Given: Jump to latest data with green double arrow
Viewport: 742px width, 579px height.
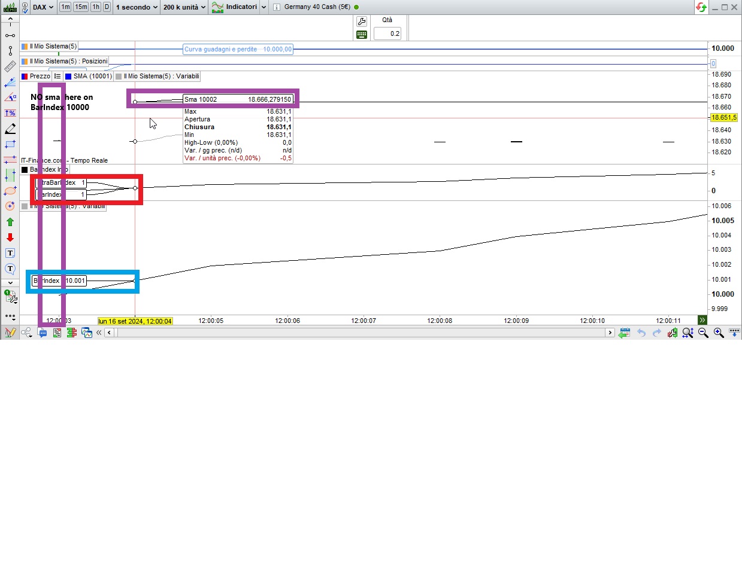Looking at the screenshot, I should point(702,320).
